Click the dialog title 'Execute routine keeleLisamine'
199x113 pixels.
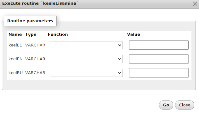click(x=40, y=3)
